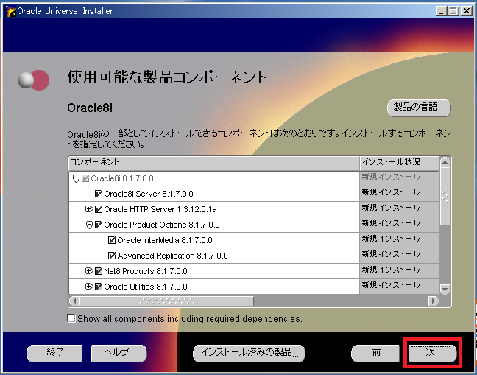
Task: Toggle Oracle Utilities 8.1.7.0.0 checkbox
Action: coord(99,287)
